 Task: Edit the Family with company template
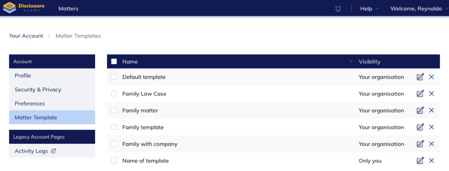(420, 144)
